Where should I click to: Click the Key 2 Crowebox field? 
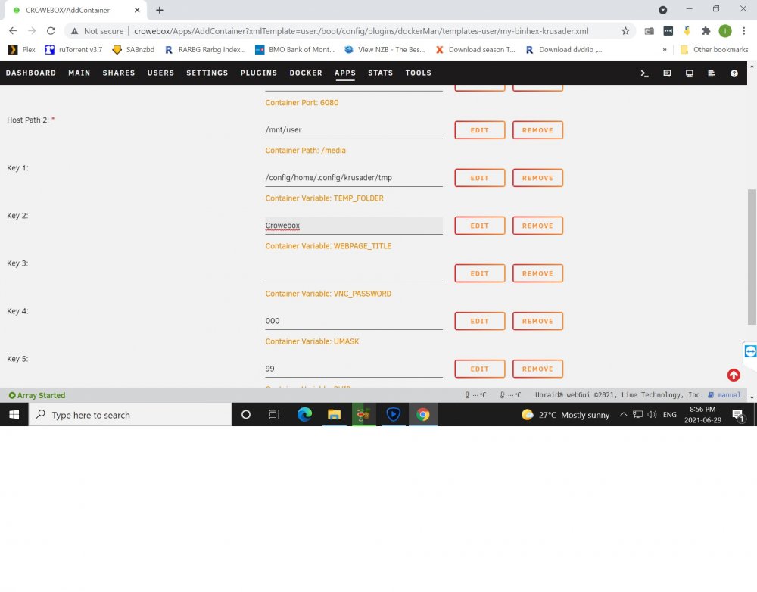coord(354,226)
